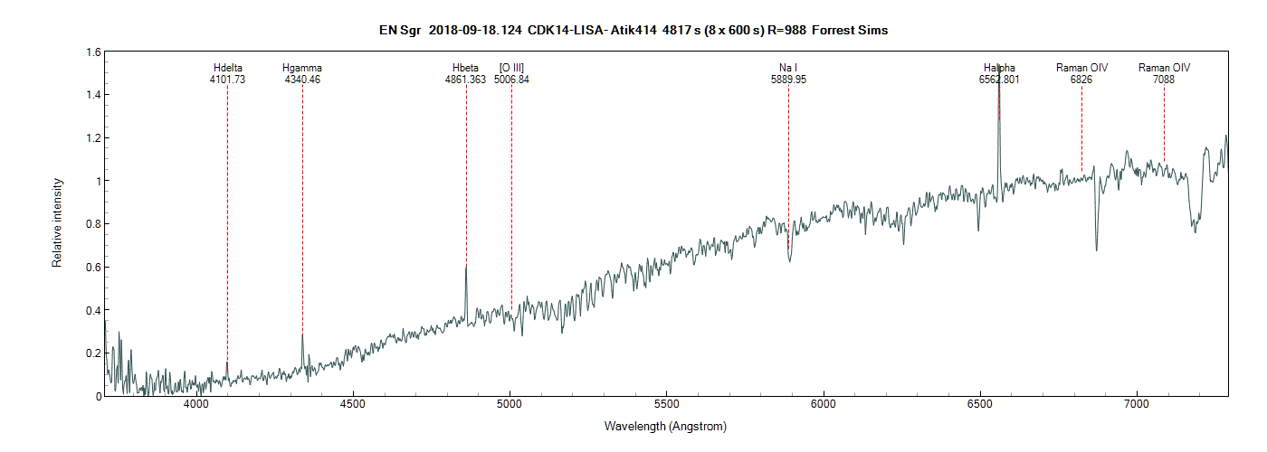Click the Hbeta 4861.363 label

point(466,74)
